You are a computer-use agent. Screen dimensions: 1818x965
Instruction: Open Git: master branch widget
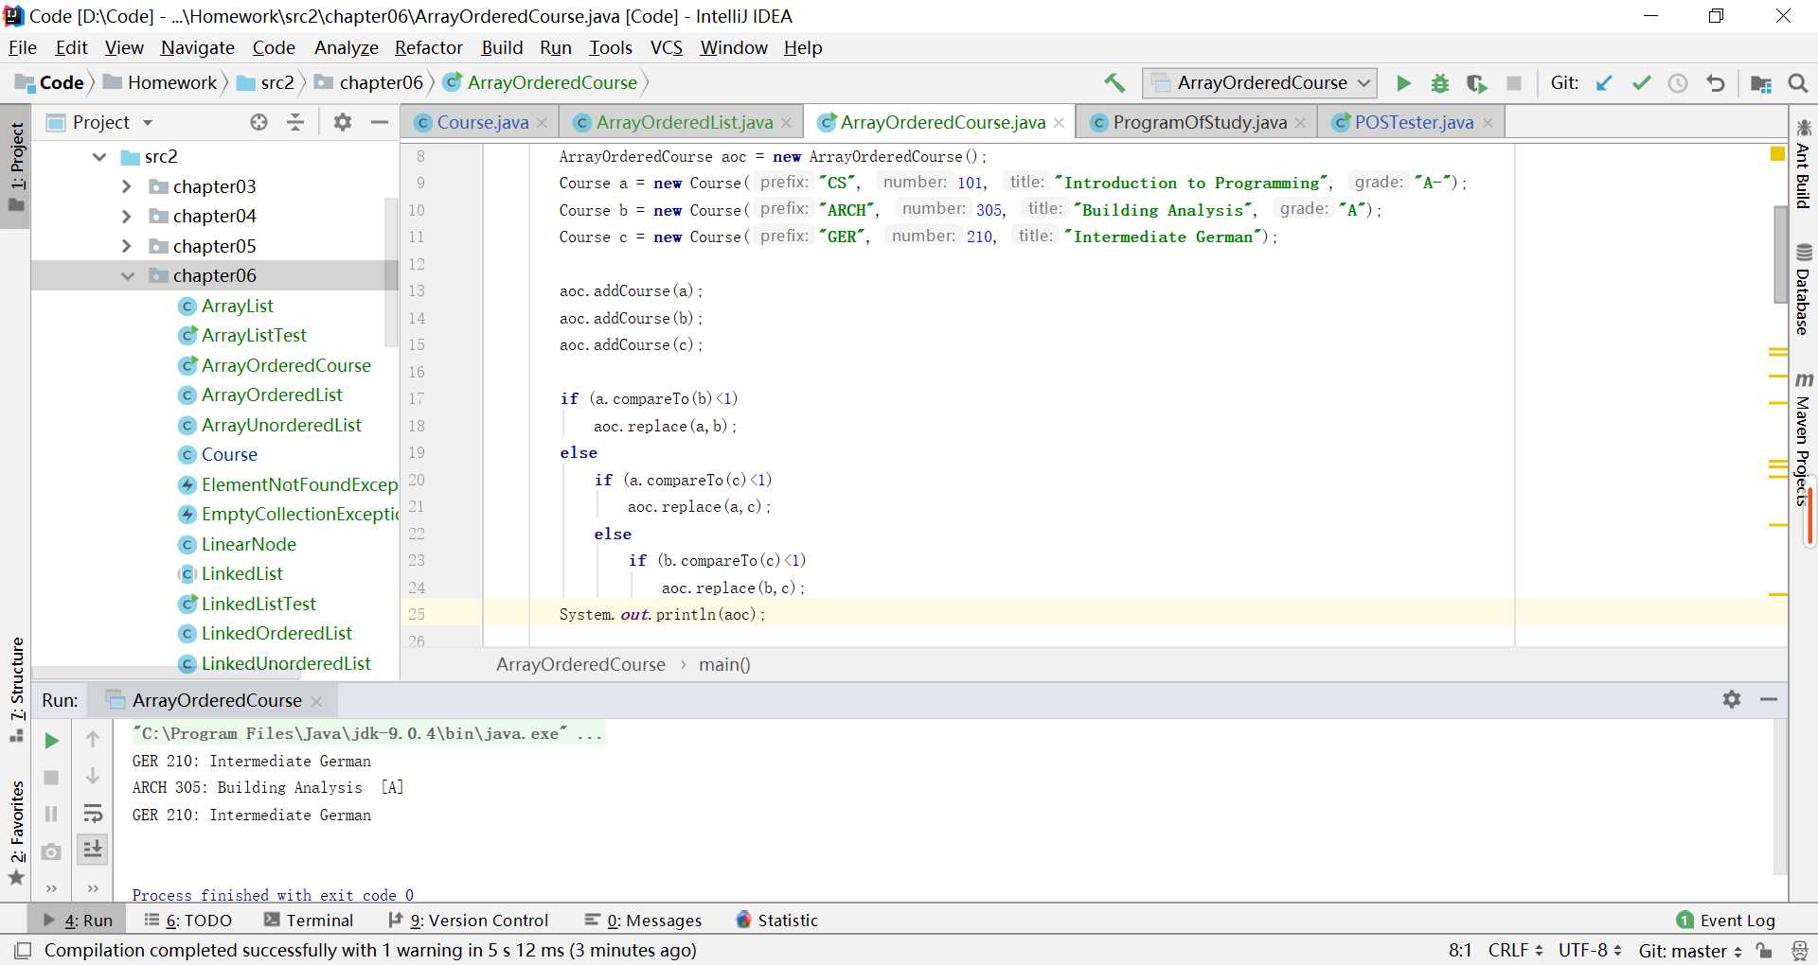(x=1691, y=950)
